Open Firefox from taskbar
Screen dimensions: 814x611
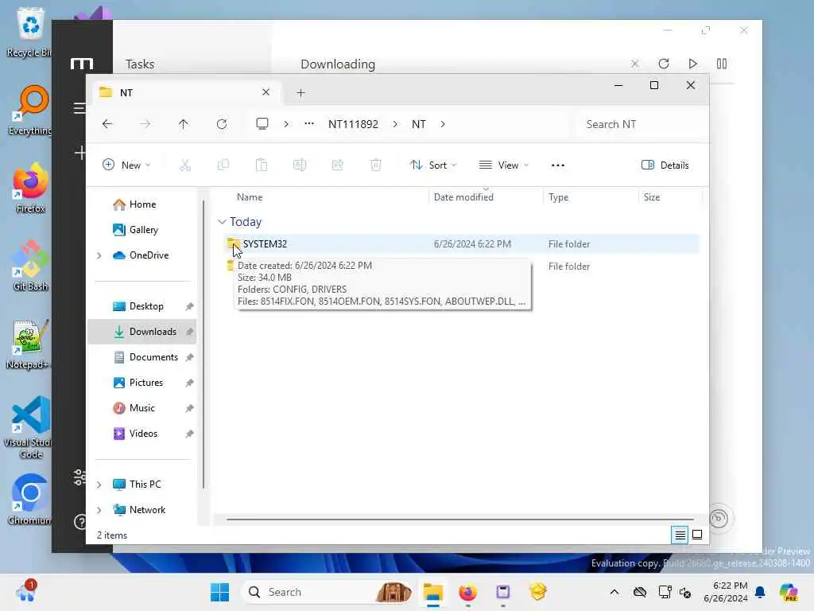(467, 592)
